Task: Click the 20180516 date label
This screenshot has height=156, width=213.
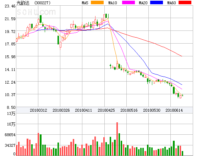Action: point(129,110)
